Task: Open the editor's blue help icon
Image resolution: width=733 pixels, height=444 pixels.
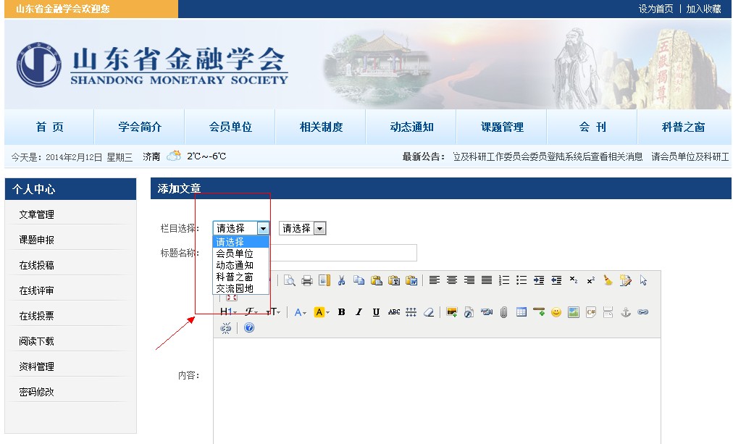Action: coord(249,328)
